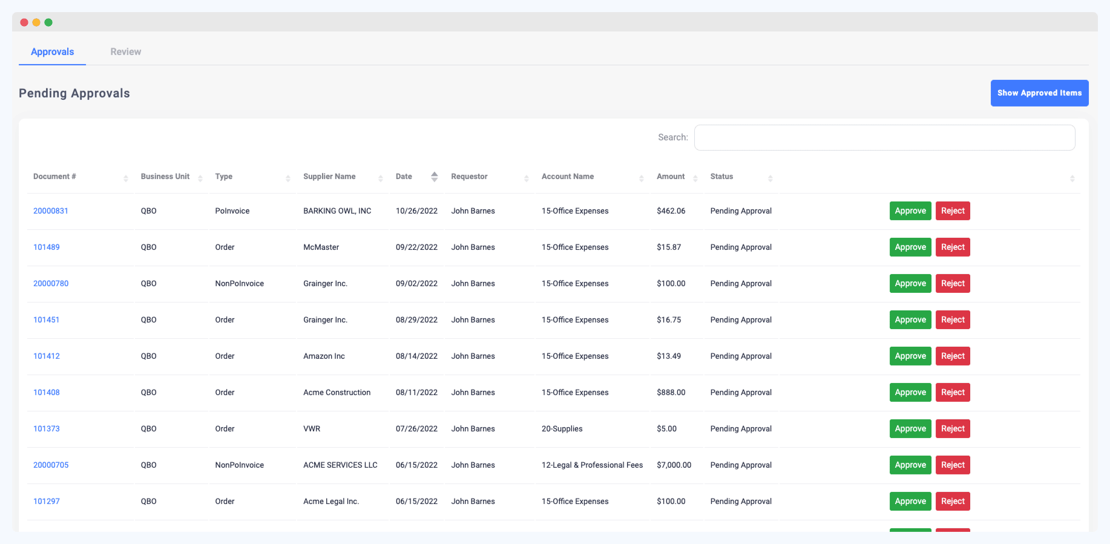Click sort icon of last actions column
Screen dimensions: 1110x544
click(x=1072, y=179)
